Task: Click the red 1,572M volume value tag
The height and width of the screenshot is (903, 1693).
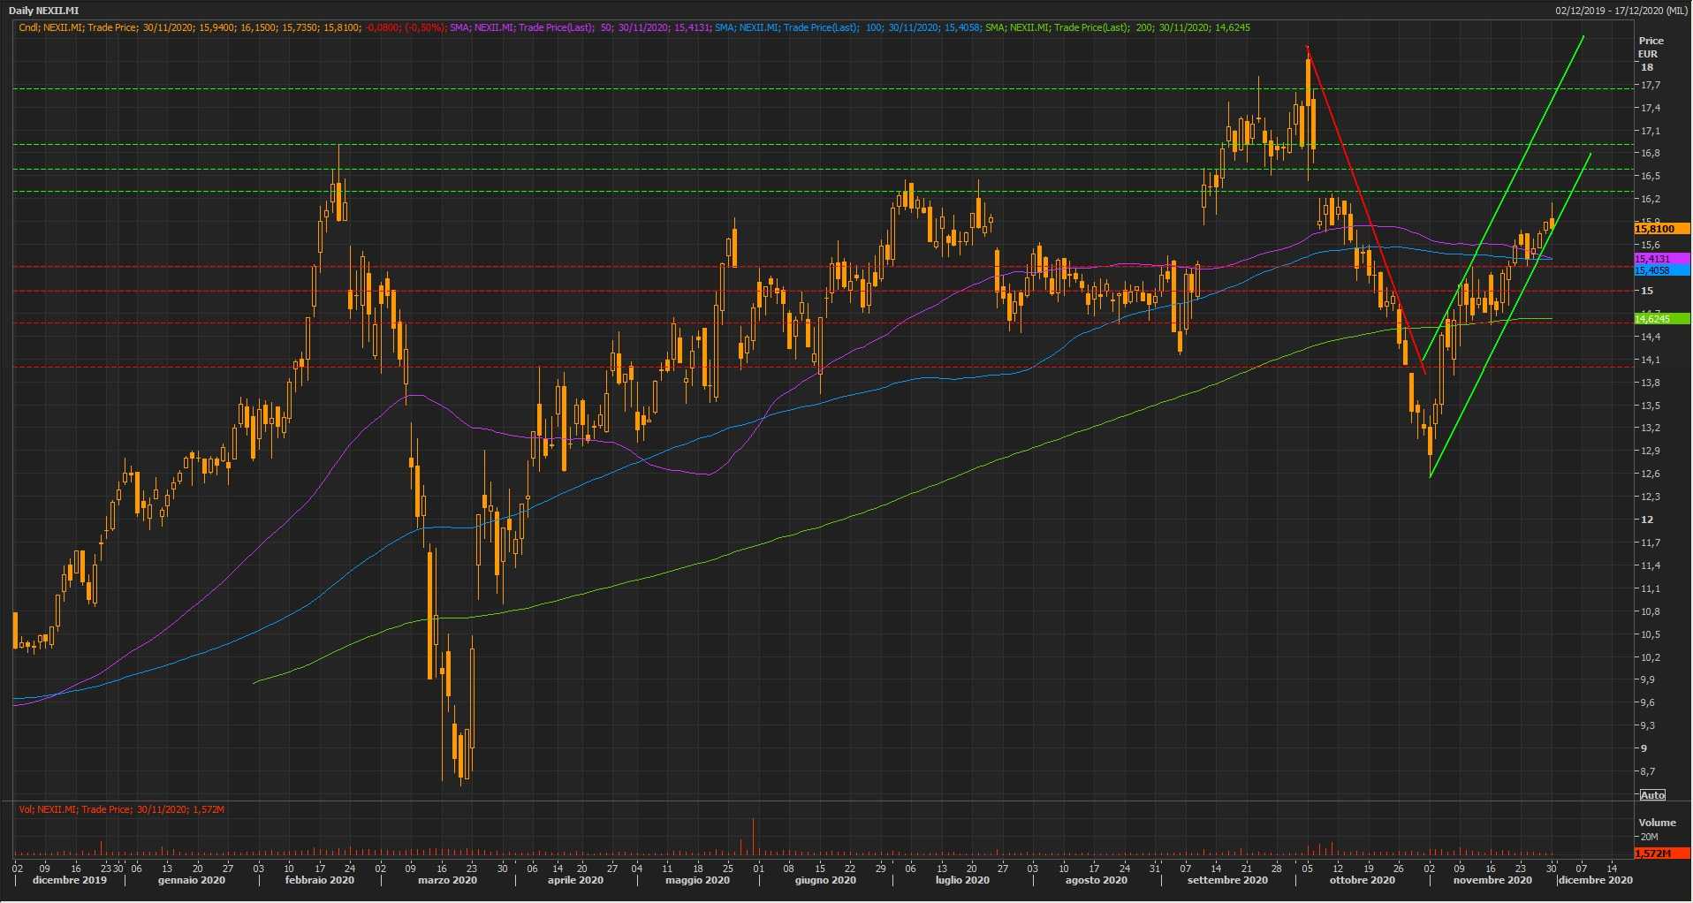Action: [x=1651, y=854]
